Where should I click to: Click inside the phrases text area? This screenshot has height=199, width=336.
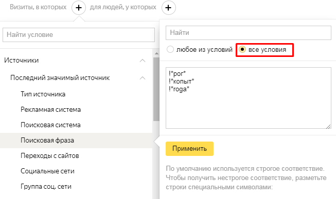[x=249, y=98]
